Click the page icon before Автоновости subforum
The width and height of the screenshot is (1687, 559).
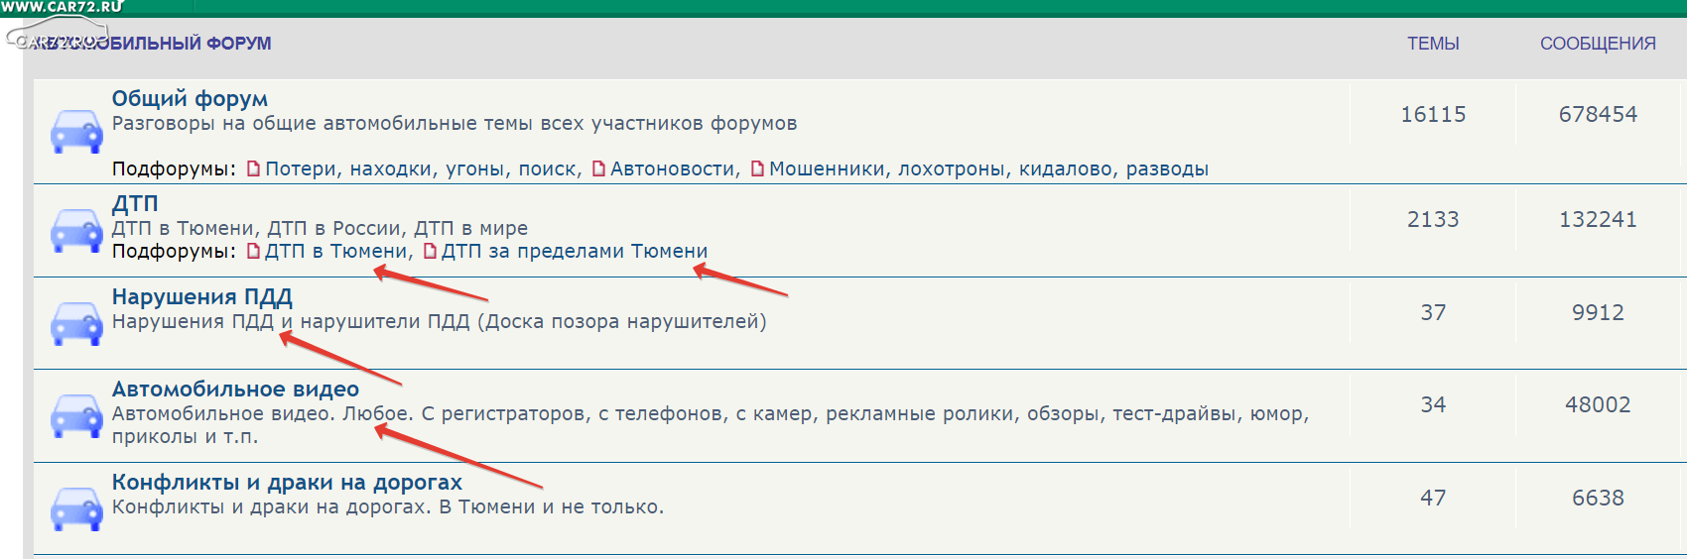[x=598, y=169]
